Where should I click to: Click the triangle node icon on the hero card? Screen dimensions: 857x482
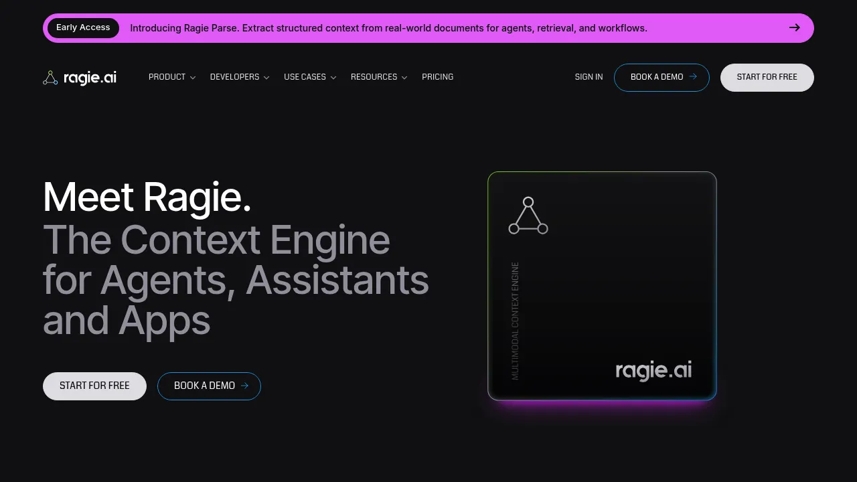click(528, 216)
